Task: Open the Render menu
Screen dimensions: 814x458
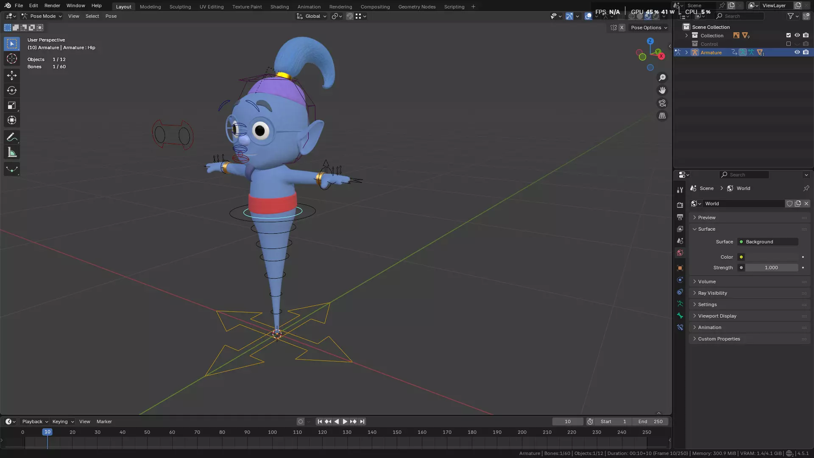Action: click(x=52, y=6)
